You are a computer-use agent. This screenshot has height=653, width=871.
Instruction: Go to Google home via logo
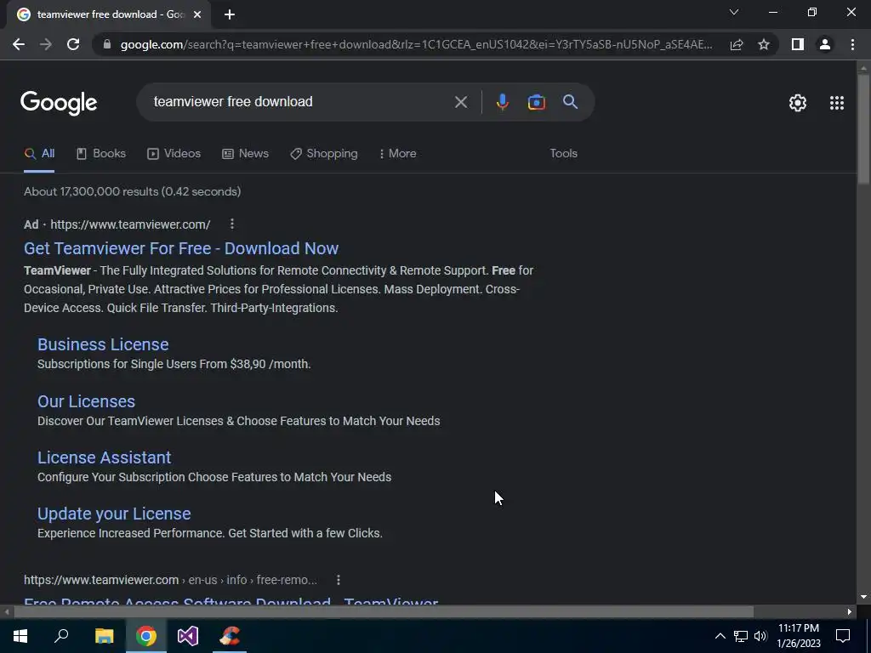[59, 103]
